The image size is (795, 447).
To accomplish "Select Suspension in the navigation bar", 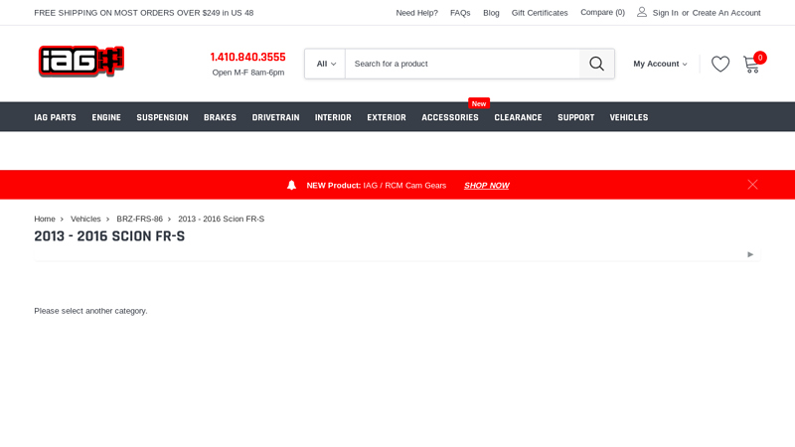I will pyautogui.click(x=162, y=117).
